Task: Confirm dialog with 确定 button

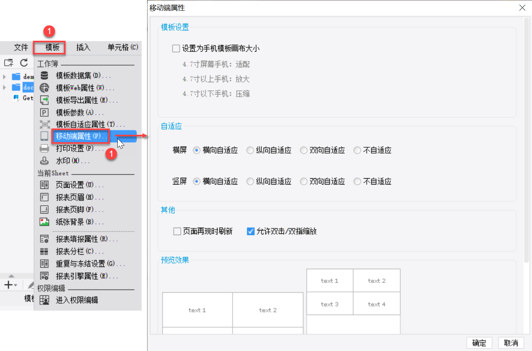Action: (479, 343)
